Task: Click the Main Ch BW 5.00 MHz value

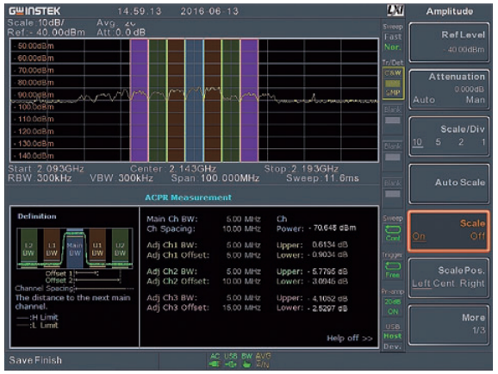Action: [x=243, y=219]
